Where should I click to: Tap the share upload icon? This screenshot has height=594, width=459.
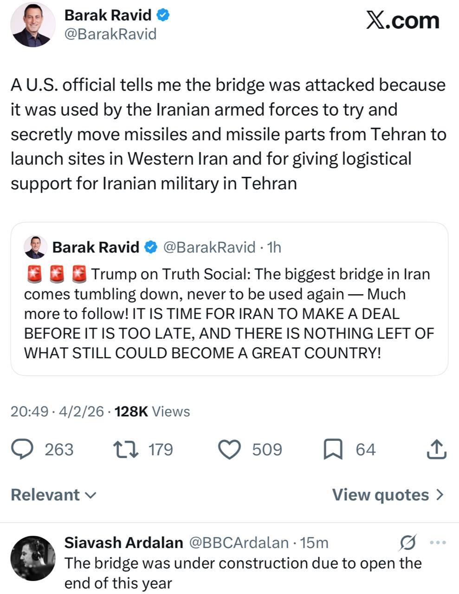click(436, 449)
